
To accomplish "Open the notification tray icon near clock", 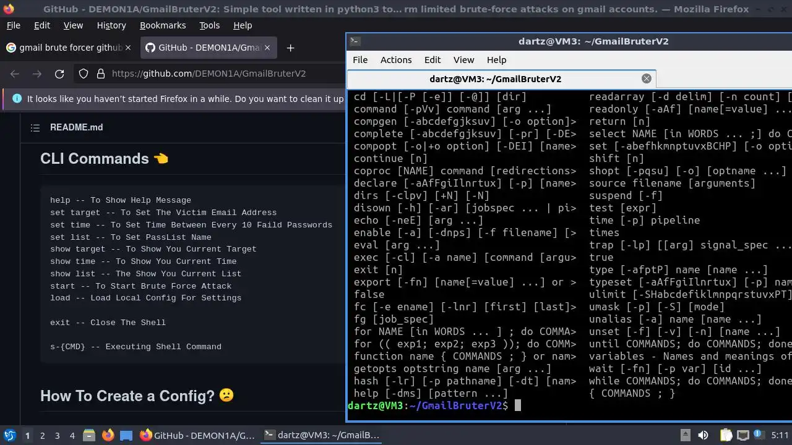I will [760, 435].
